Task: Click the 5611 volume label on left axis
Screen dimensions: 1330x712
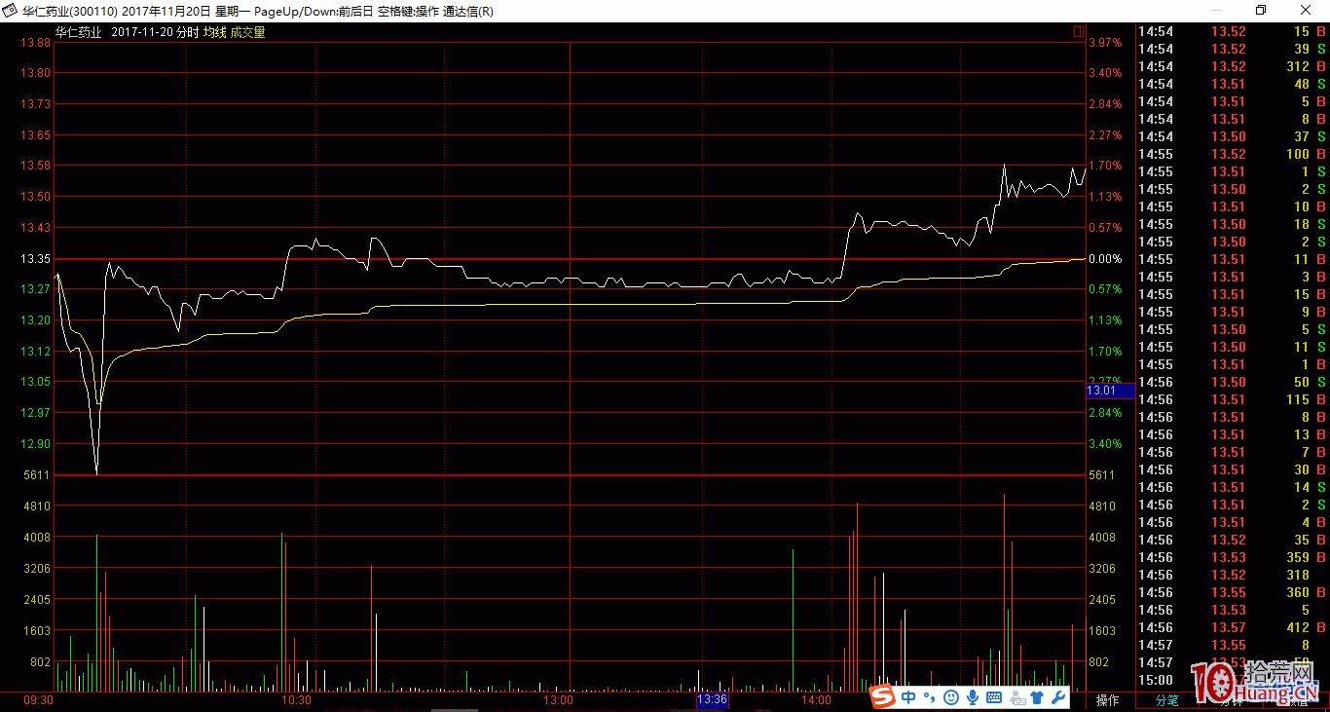Action: point(38,475)
